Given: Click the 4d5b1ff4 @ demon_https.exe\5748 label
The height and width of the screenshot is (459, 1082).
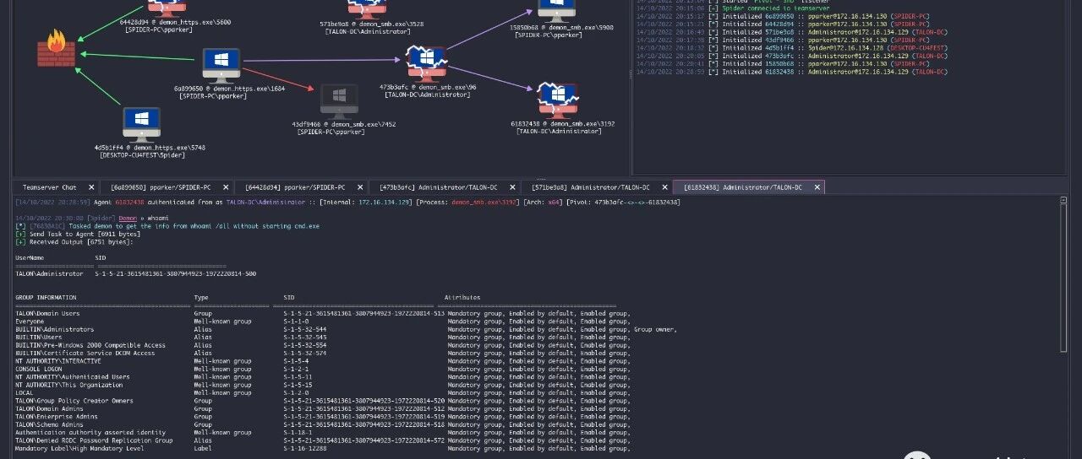Looking at the screenshot, I should tap(150, 148).
